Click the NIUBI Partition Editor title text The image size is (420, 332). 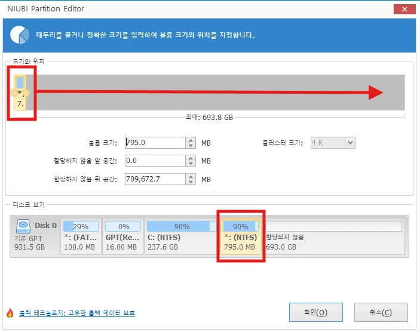tap(45, 9)
